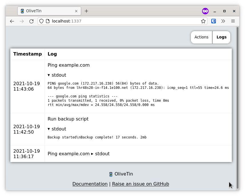This screenshot has width=245, height=196.
Task: Select the Logs section
Action: tap(222, 37)
